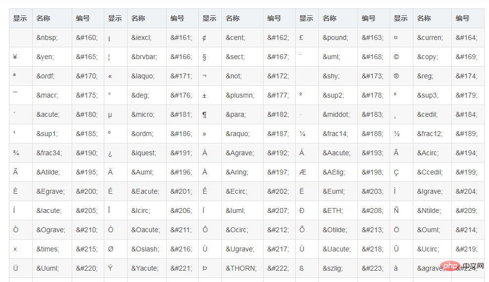Click the pilcrow ¶ symbol cell
Screen dimensions: 489x282
point(210,115)
